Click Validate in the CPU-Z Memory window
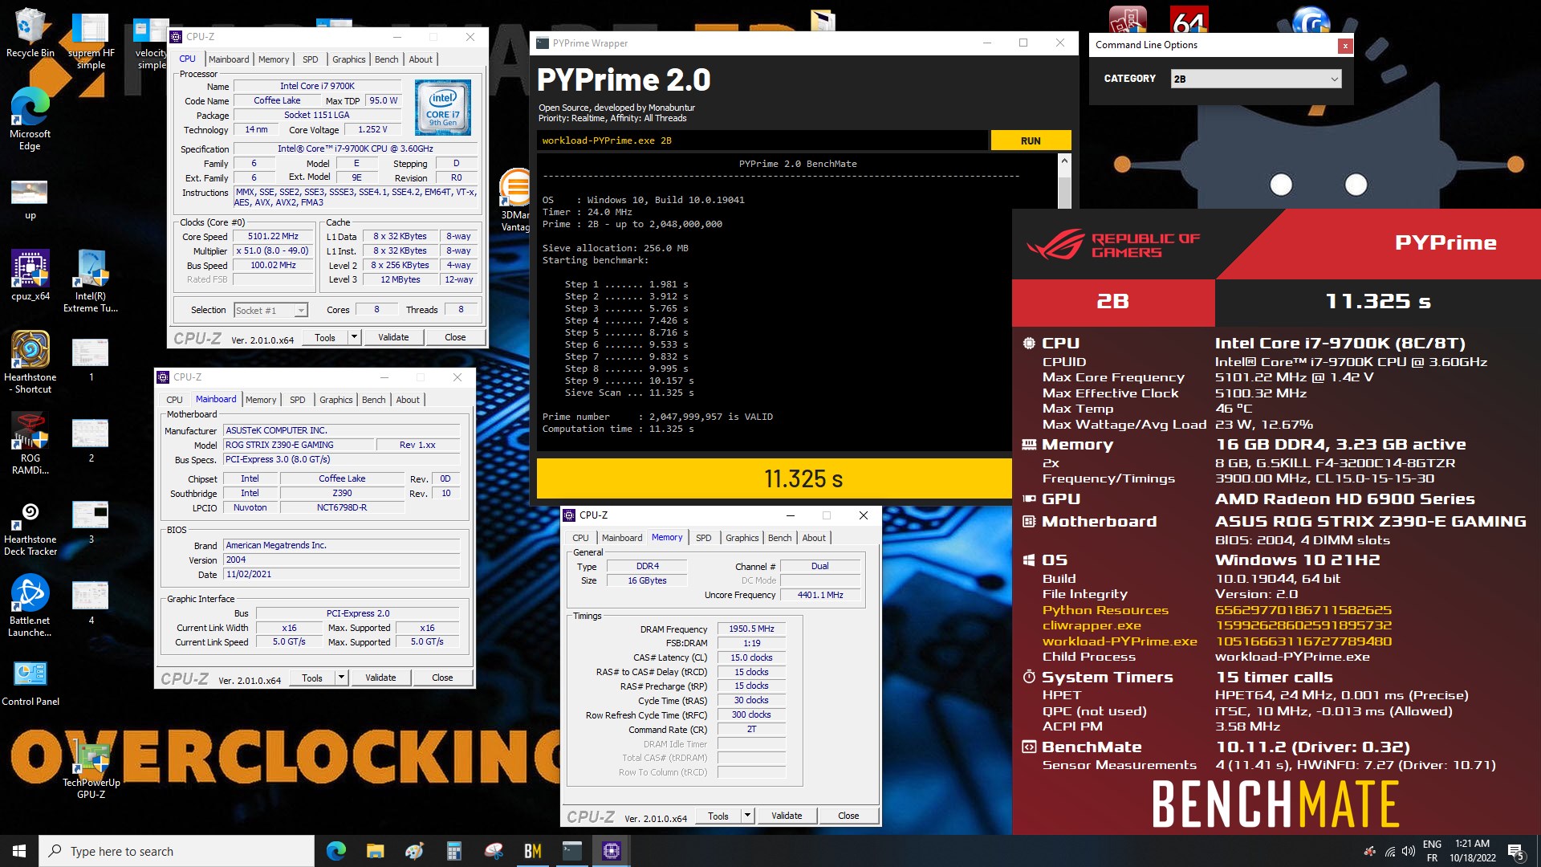 (x=787, y=816)
